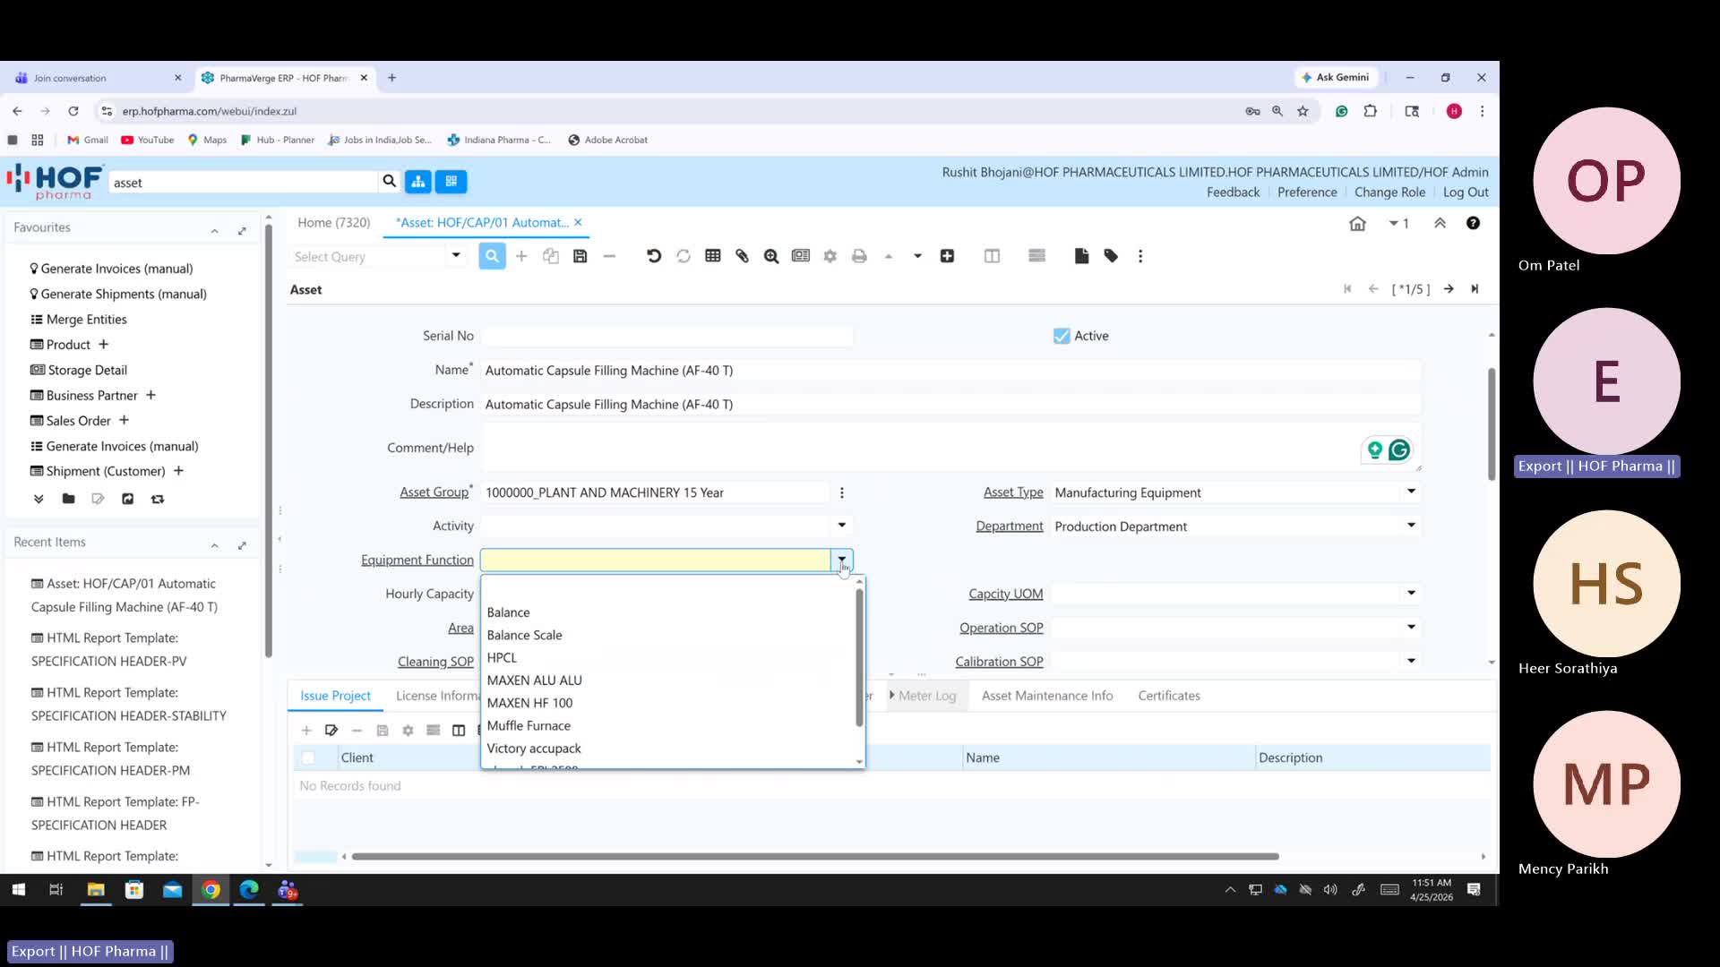The image size is (1720, 967).
Task: Click the dropdown list vertical scrollbar
Action: point(859,657)
